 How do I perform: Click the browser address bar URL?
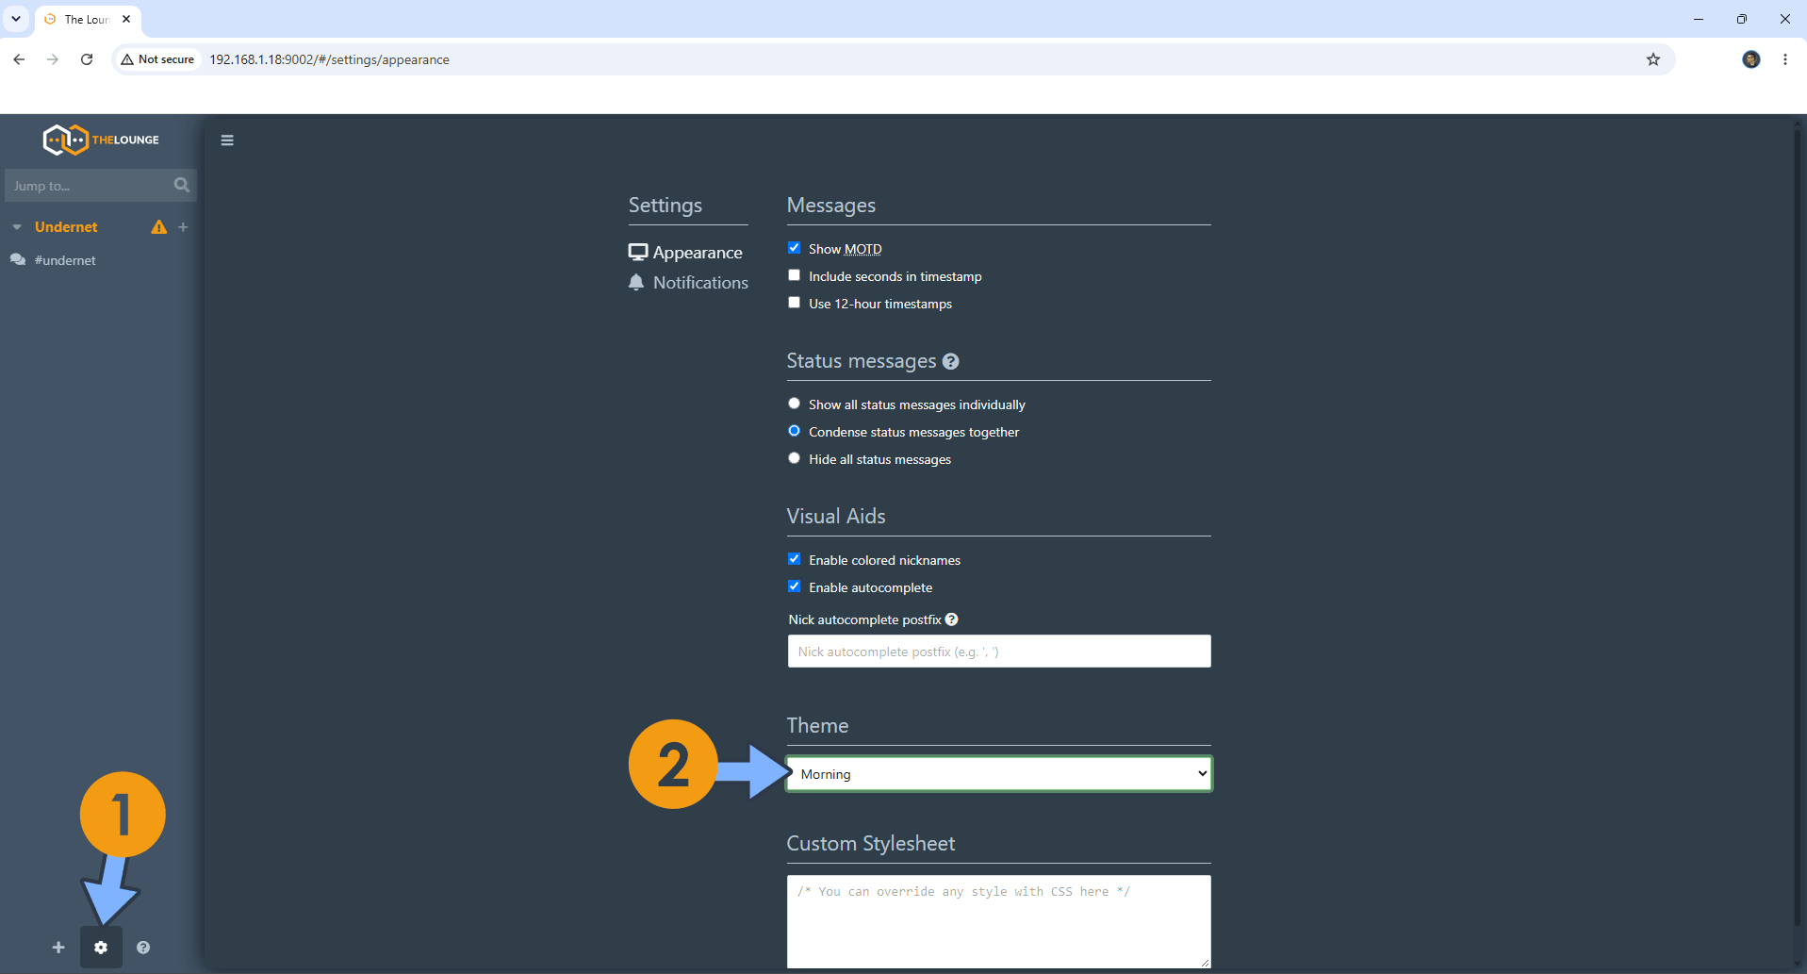(x=329, y=59)
